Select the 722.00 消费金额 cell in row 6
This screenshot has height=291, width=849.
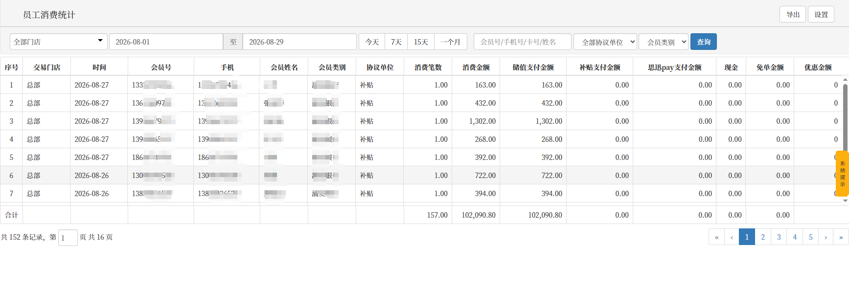point(476,176)
